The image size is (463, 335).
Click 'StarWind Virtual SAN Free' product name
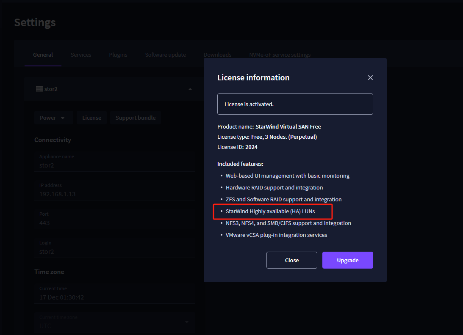(x=288, y=126)
